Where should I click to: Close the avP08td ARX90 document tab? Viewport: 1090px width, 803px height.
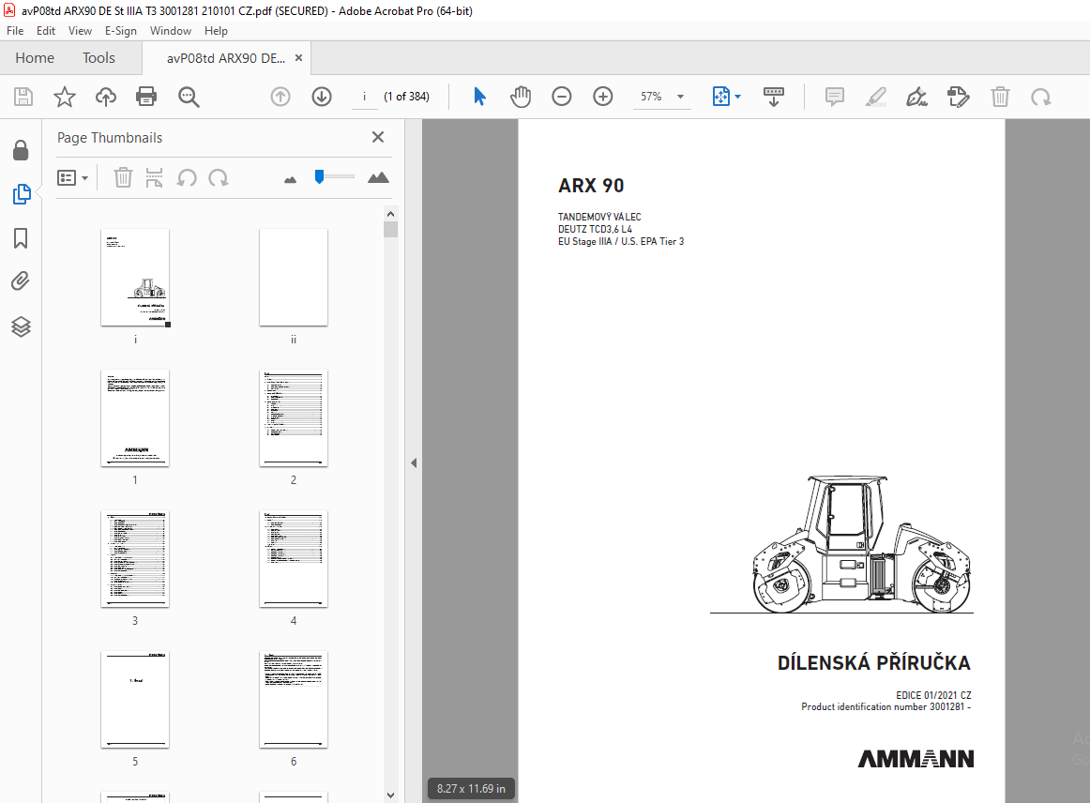click(x=299, y=58)
